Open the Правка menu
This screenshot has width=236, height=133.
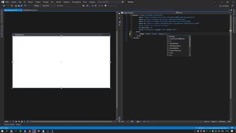pos(14,2)
